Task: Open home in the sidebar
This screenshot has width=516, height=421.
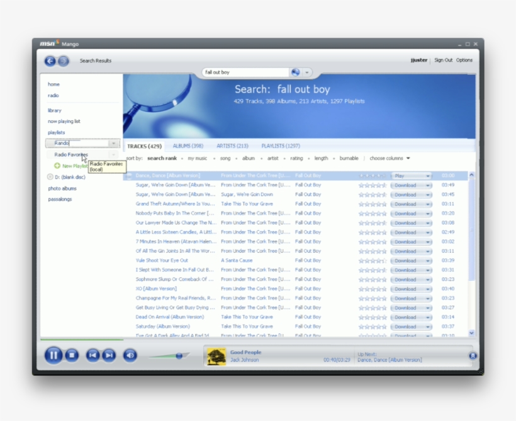Action: click(x=53, y=84)
